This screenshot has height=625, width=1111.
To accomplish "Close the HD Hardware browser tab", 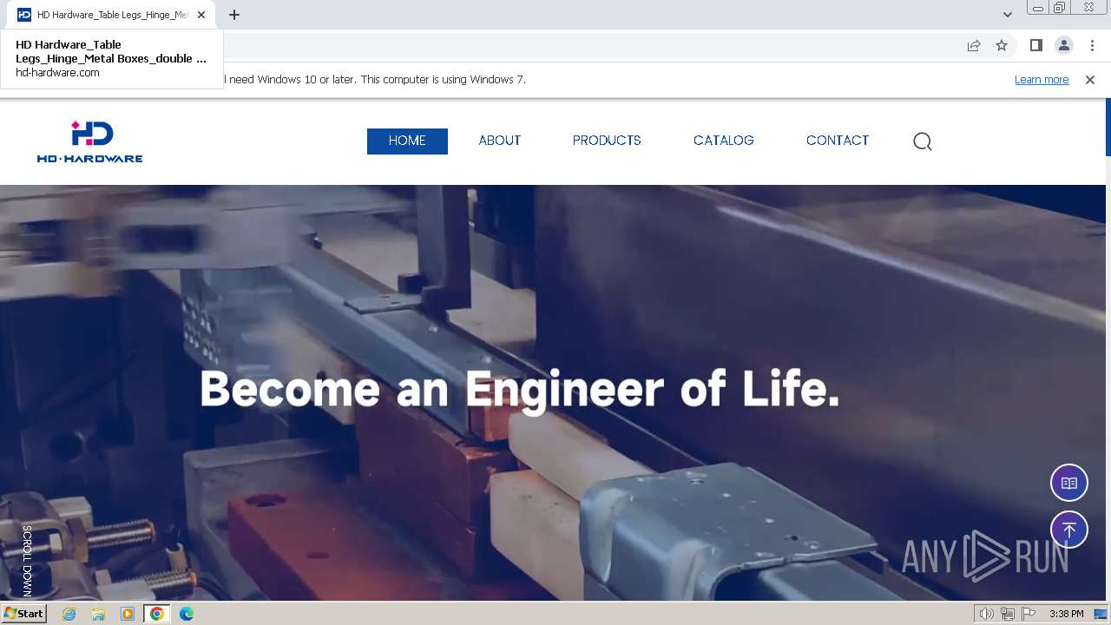I will click(x=202, y=15).
